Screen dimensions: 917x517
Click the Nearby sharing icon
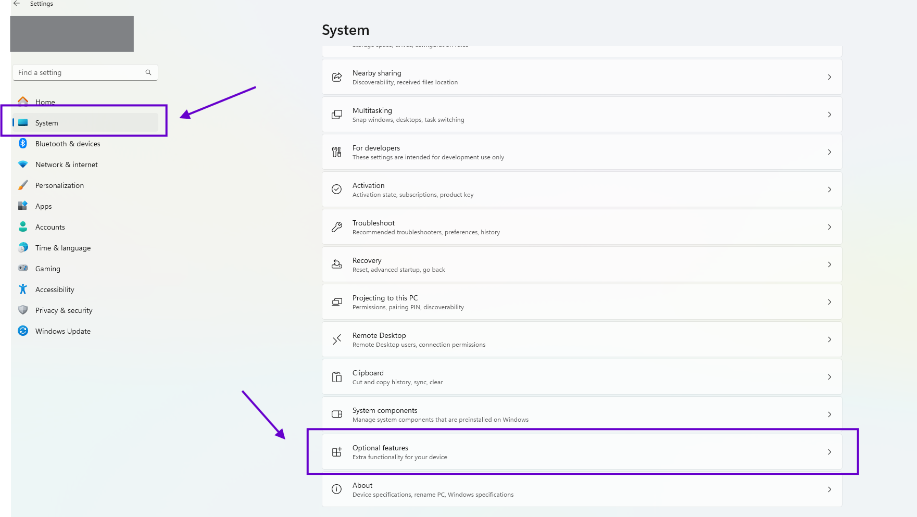pyautogui.click(x=337, y=77)
